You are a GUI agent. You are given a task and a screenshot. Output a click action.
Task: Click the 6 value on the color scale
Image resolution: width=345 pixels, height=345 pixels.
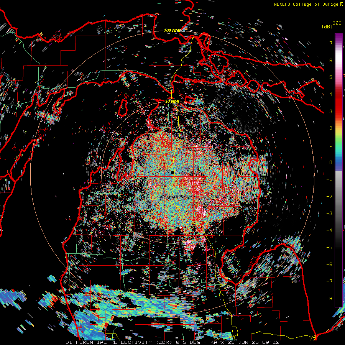[x=331, y=60]
